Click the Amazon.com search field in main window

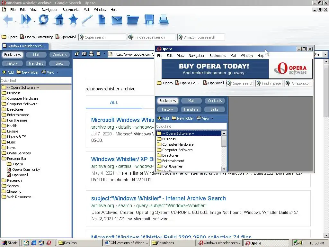(201, 37)
